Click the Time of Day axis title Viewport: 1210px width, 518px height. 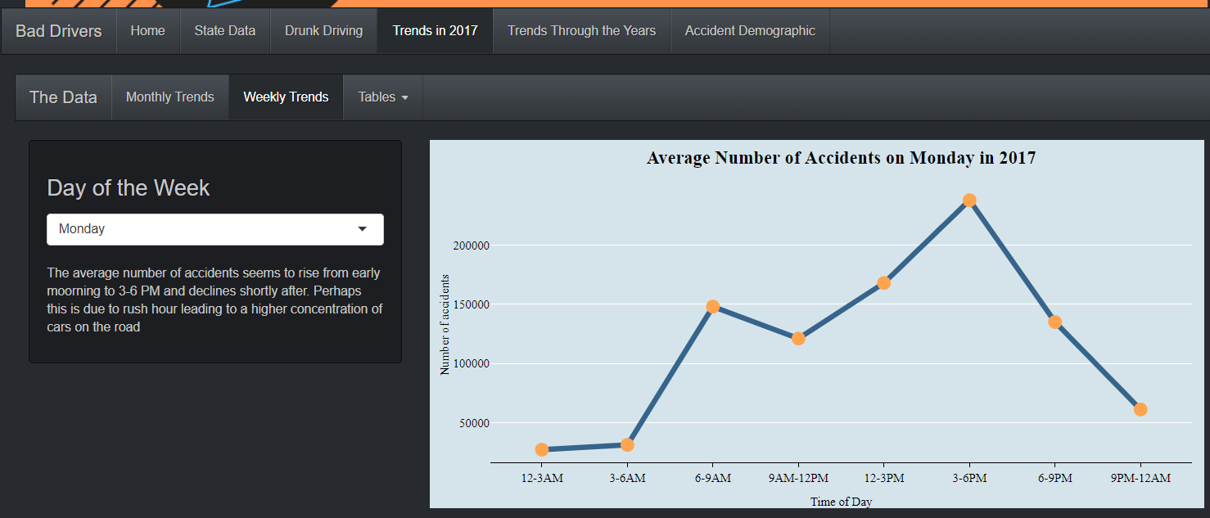(x=841, y=502)
